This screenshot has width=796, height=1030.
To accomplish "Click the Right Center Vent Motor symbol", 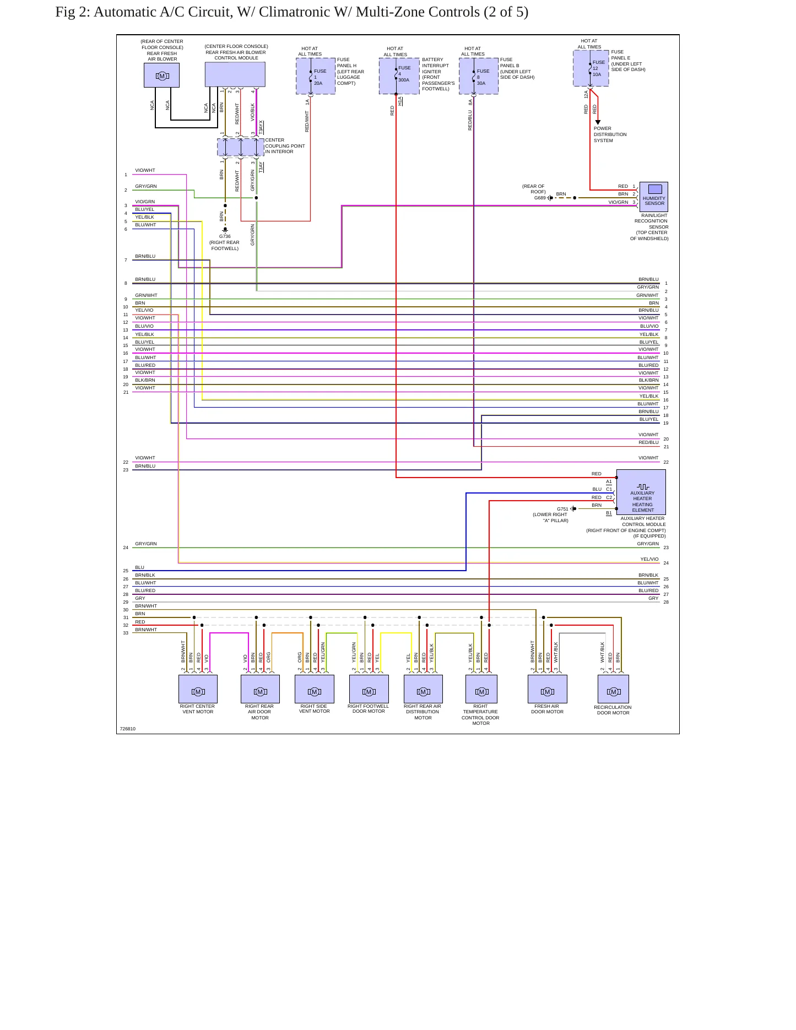I will coord(198,689).
